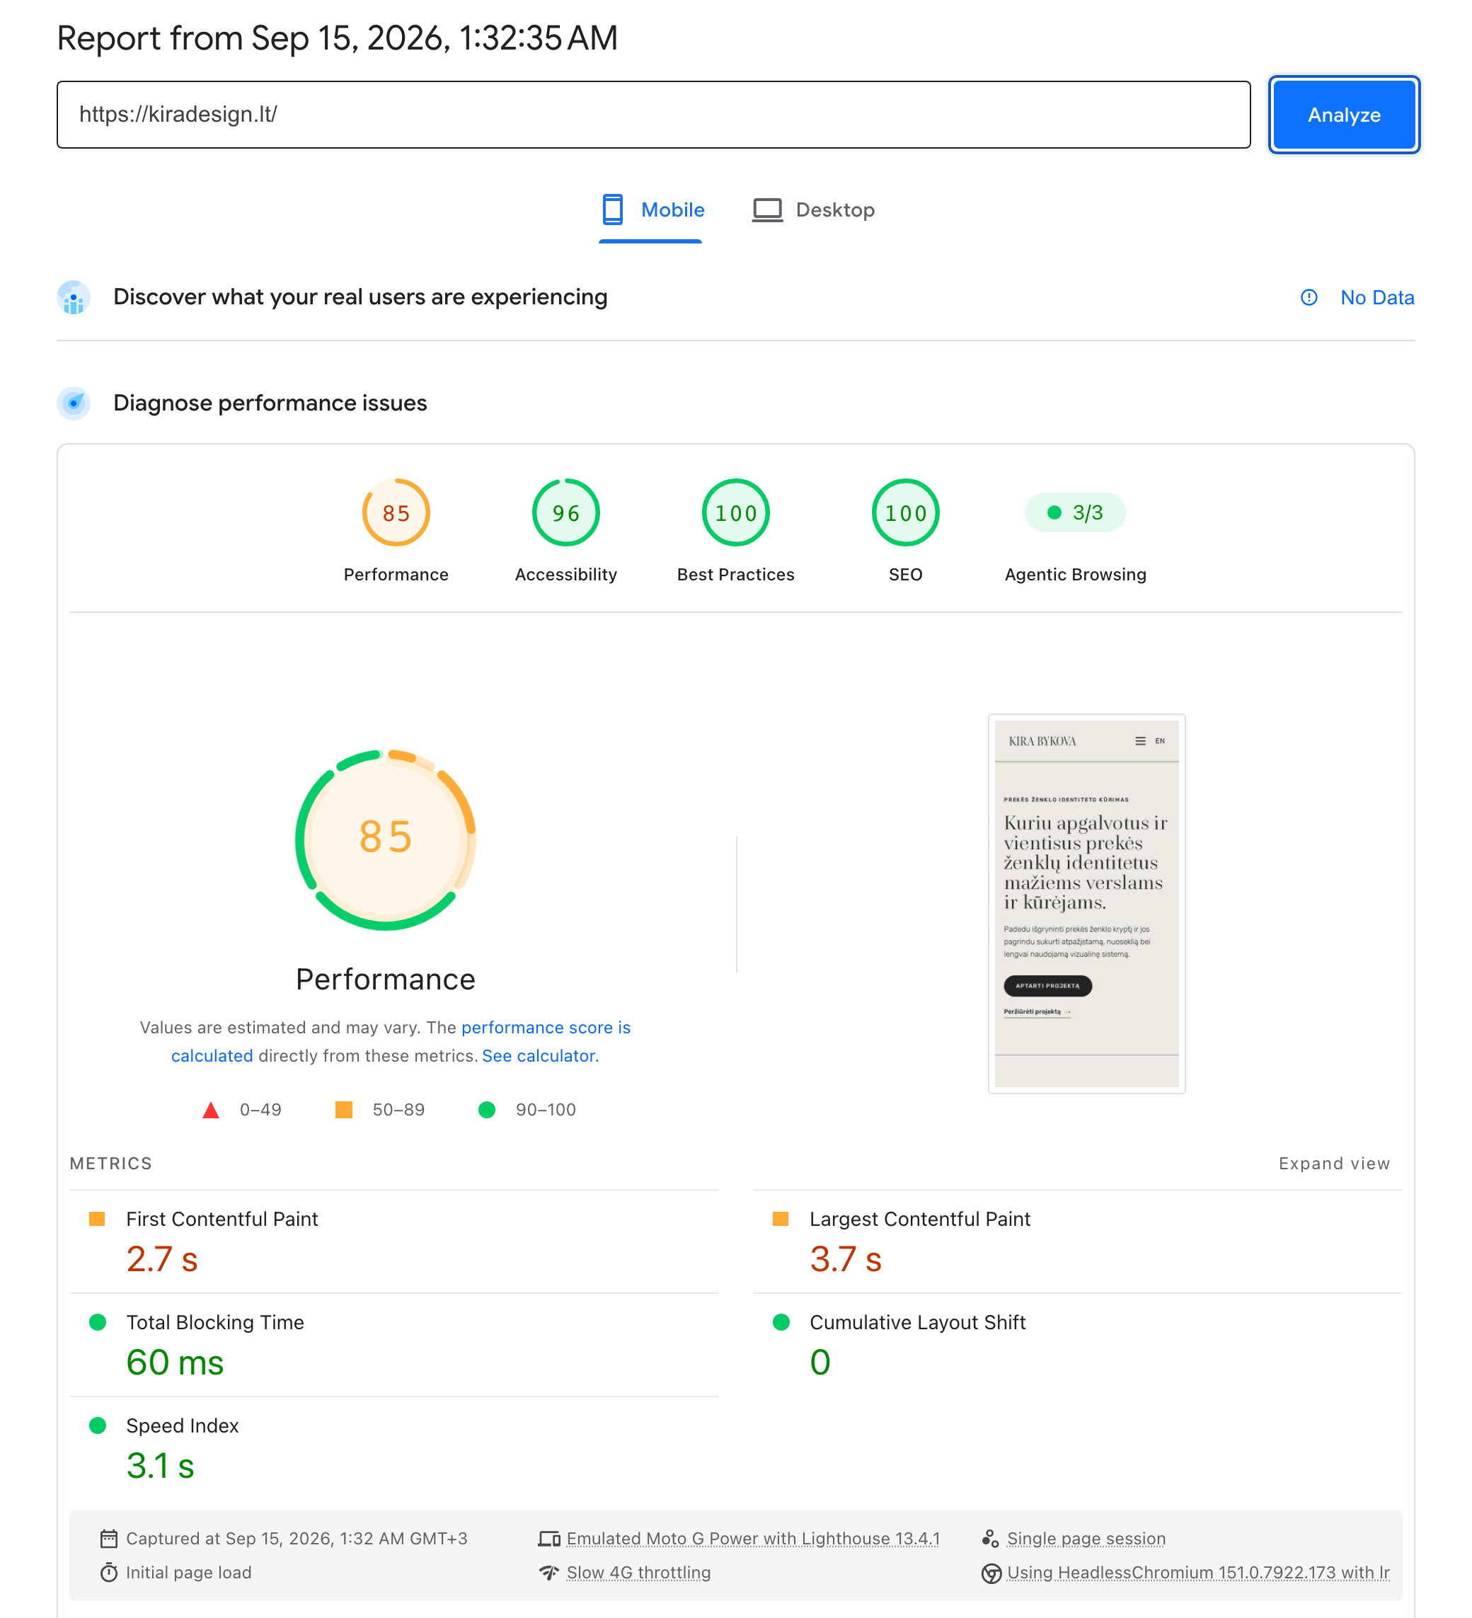The width and height of the screenshot is (1472, 1618).
Task: Open the performance score is calculated link
Action: 401,1041
